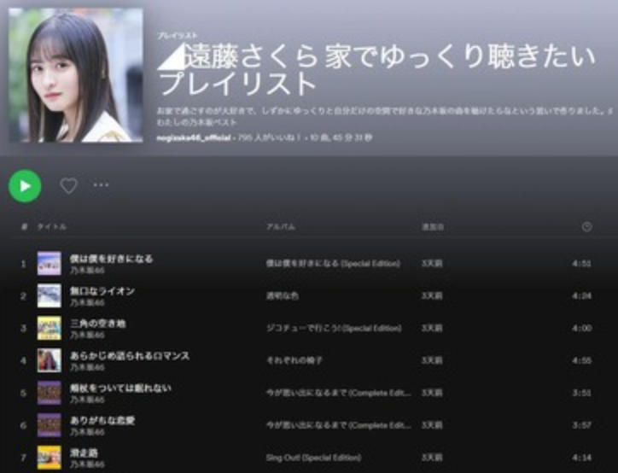This screenshot has width=618, height=473.
Task: Select track 5 title in the list
Action: click(x=120, y=388)
